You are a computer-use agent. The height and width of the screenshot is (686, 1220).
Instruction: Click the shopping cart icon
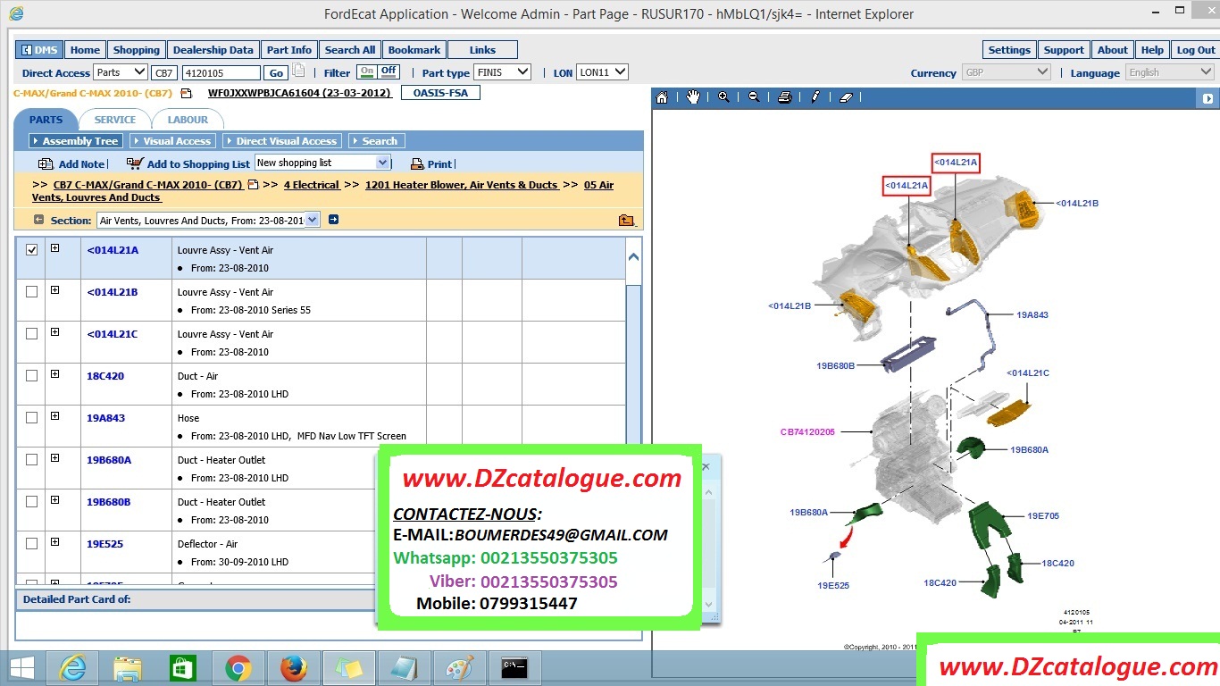(x=135, y=163)
